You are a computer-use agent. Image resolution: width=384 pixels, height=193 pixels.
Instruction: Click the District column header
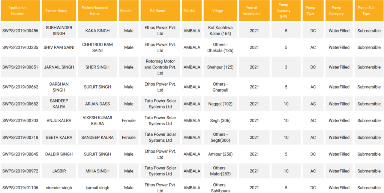click(x=192, y=11)
